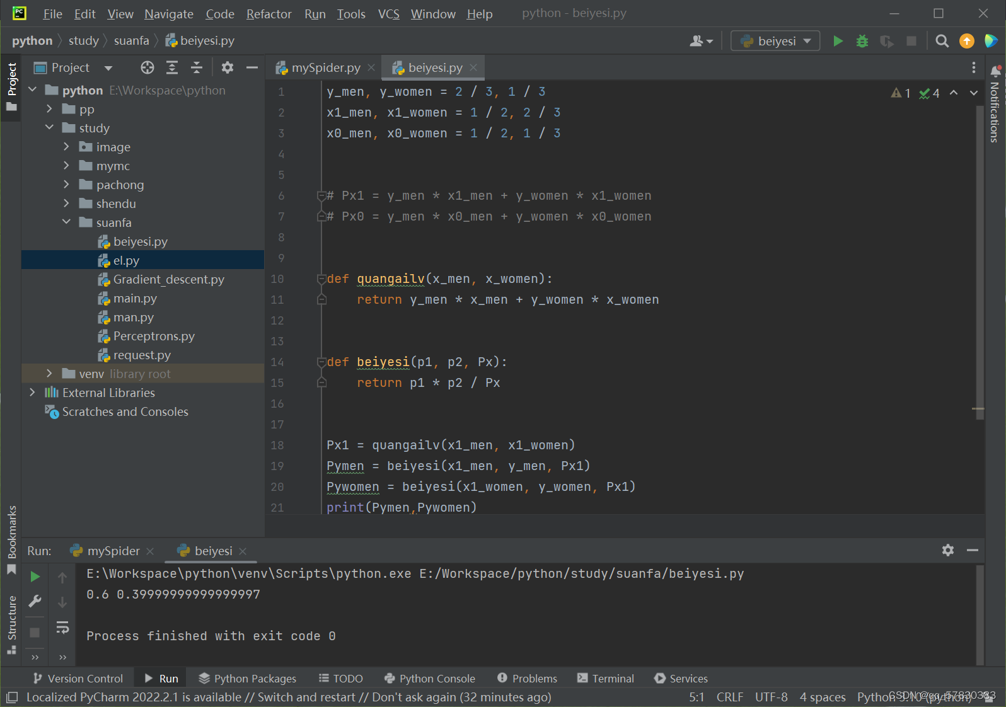Image resolution: width=1006 pixels, height=707 pixels.
Task: Open the VCS menu
Action: click(389, 14)
